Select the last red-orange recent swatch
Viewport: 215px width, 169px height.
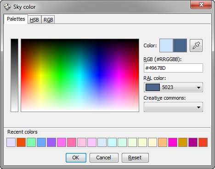pos(203,142)
